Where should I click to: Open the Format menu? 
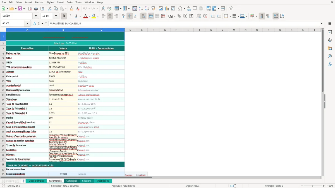(x=39, y=2)
